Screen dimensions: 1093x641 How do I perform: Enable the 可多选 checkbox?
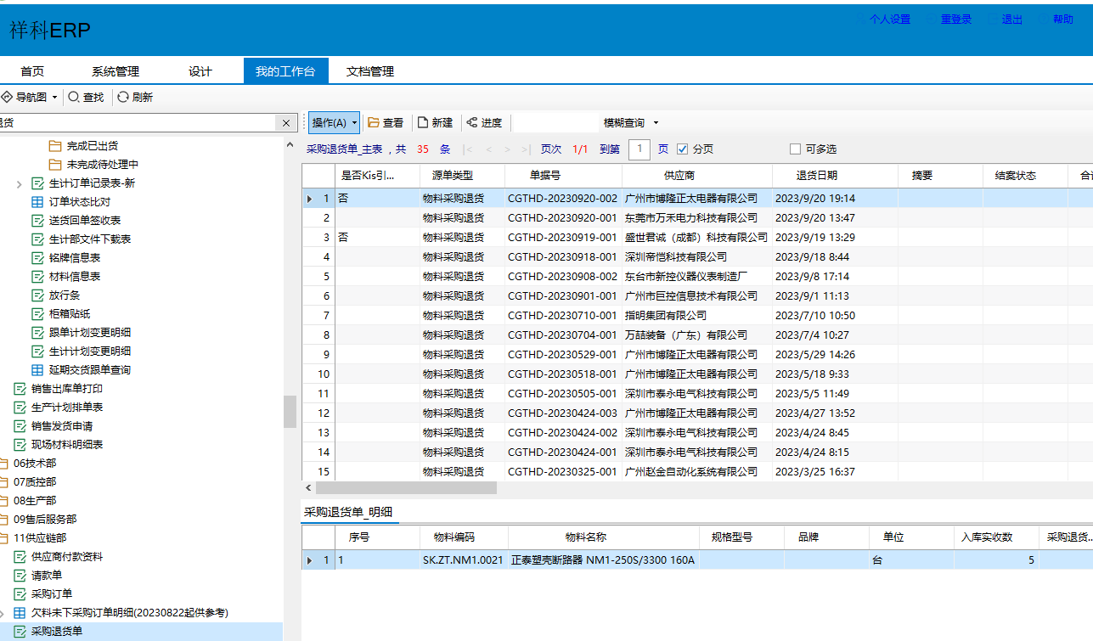795,149
